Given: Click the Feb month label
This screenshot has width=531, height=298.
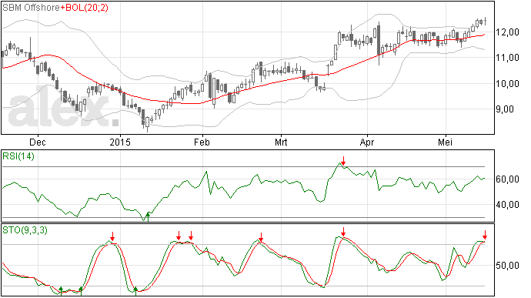Looking at the screenshot, I should coord(202,142).
